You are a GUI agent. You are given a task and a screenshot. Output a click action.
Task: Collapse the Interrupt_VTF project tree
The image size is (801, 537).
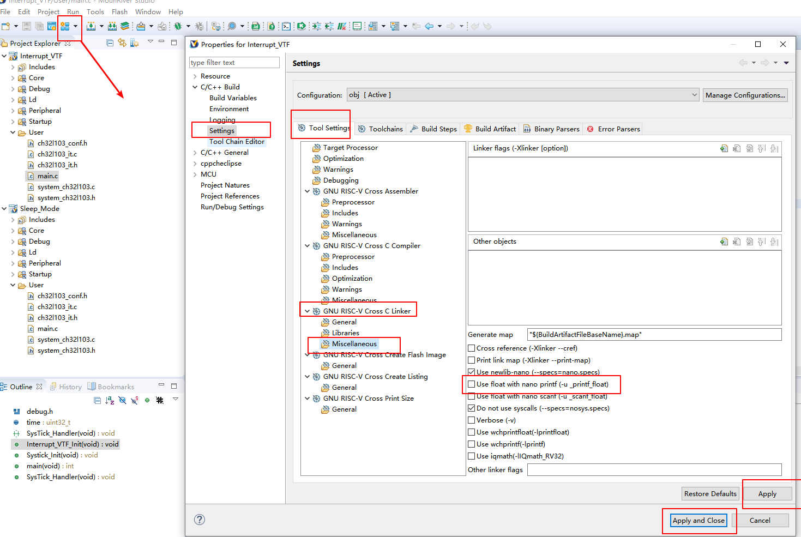[4, 56]
